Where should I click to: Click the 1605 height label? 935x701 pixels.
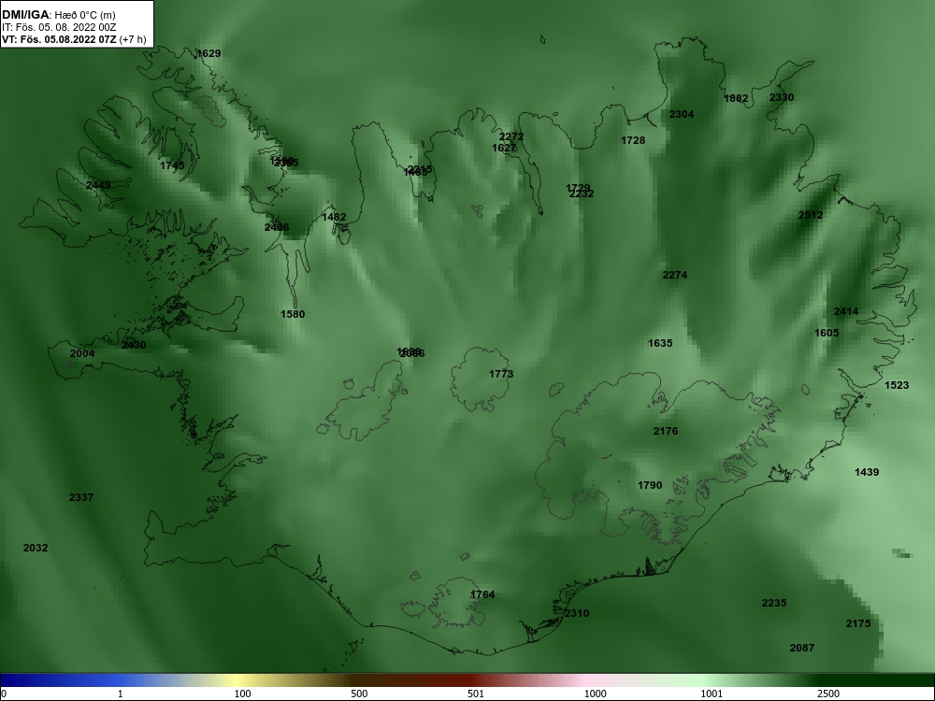pyautogui.click(x=827, y=334)
